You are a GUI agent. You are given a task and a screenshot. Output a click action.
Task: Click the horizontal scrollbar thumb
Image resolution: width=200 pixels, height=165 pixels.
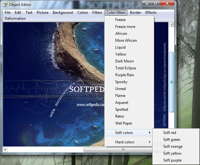118,150
